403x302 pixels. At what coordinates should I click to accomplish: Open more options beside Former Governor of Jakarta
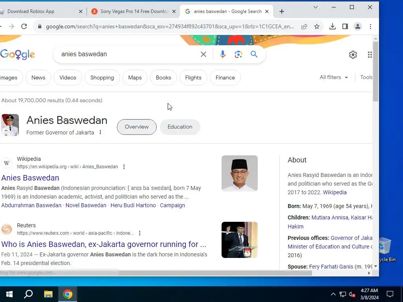100,132
